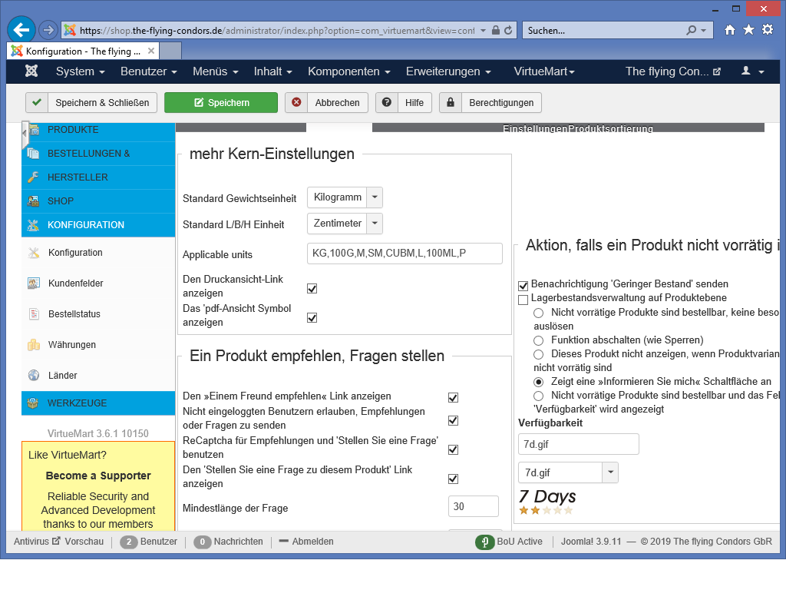The height and width of the screenshot is (590, 786).
Task: Click the Währungen coins icon
Action: coord(34,345)
